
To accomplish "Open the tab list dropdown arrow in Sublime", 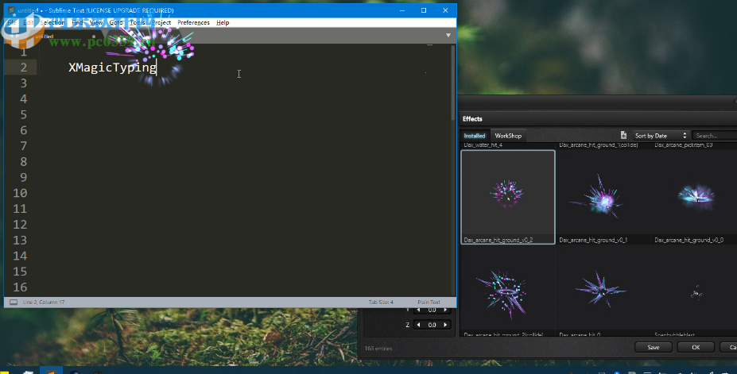I will coord(448,35).
